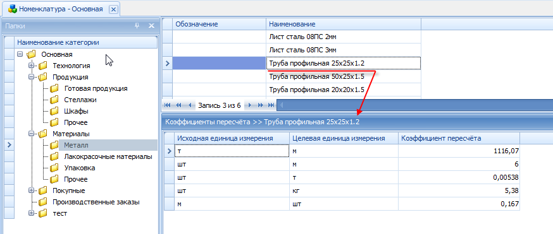Select the Шкафы category label

coord(76,112)
